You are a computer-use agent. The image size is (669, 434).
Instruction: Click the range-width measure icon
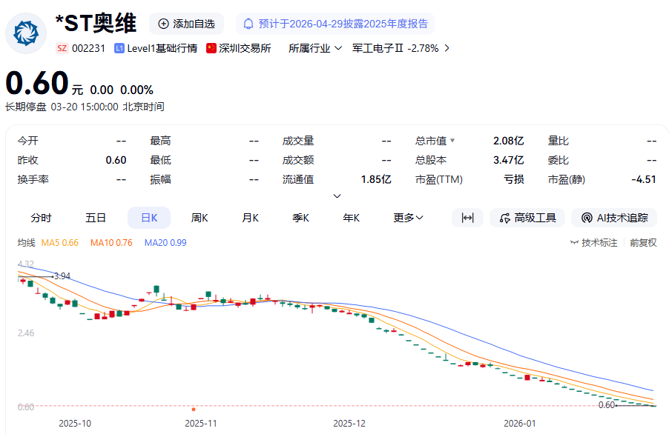pyautogui.click(x=467, y=218)
